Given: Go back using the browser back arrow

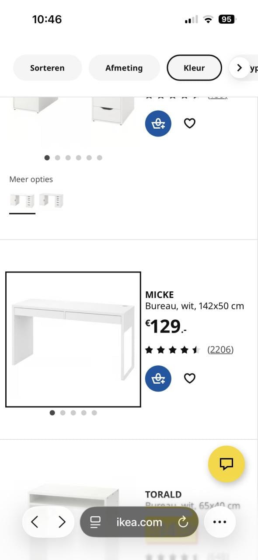Looking at the screenshot, I should click(x=35, y=521).
